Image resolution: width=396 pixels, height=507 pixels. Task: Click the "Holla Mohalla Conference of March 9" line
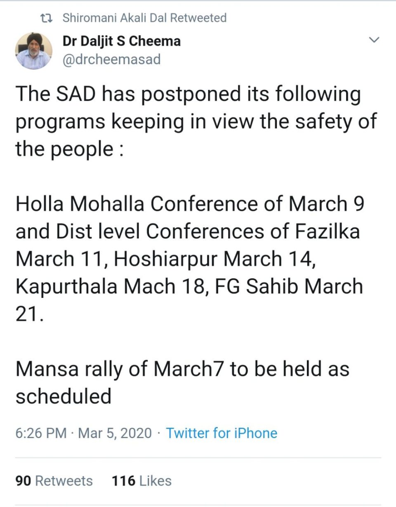[190, 204]
